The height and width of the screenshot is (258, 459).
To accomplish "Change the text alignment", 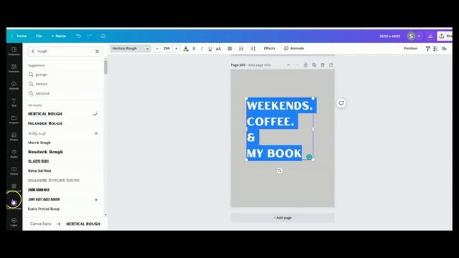I will (229, 49).
